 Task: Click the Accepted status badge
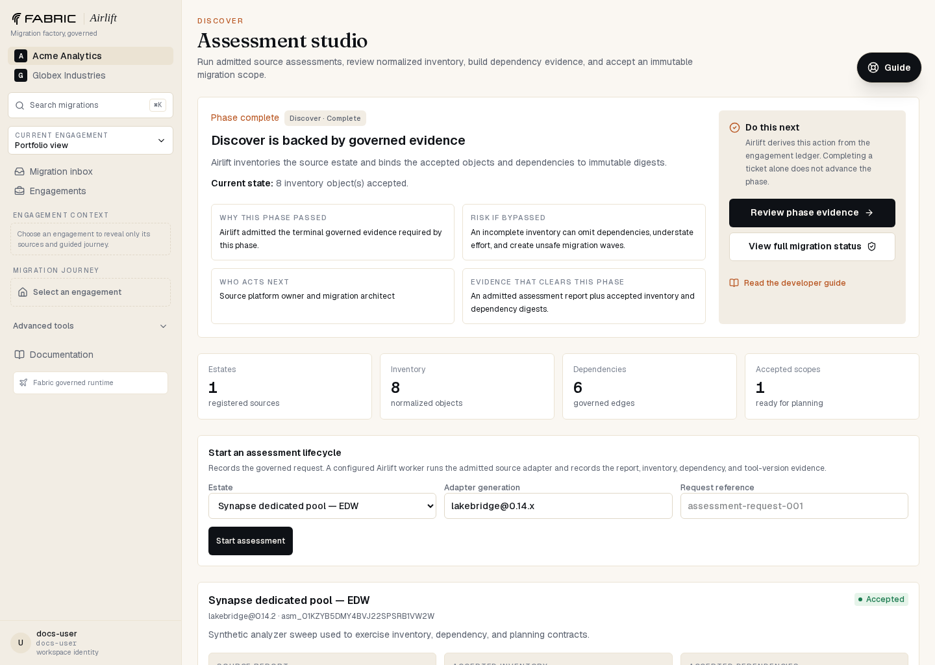[881, 599]
